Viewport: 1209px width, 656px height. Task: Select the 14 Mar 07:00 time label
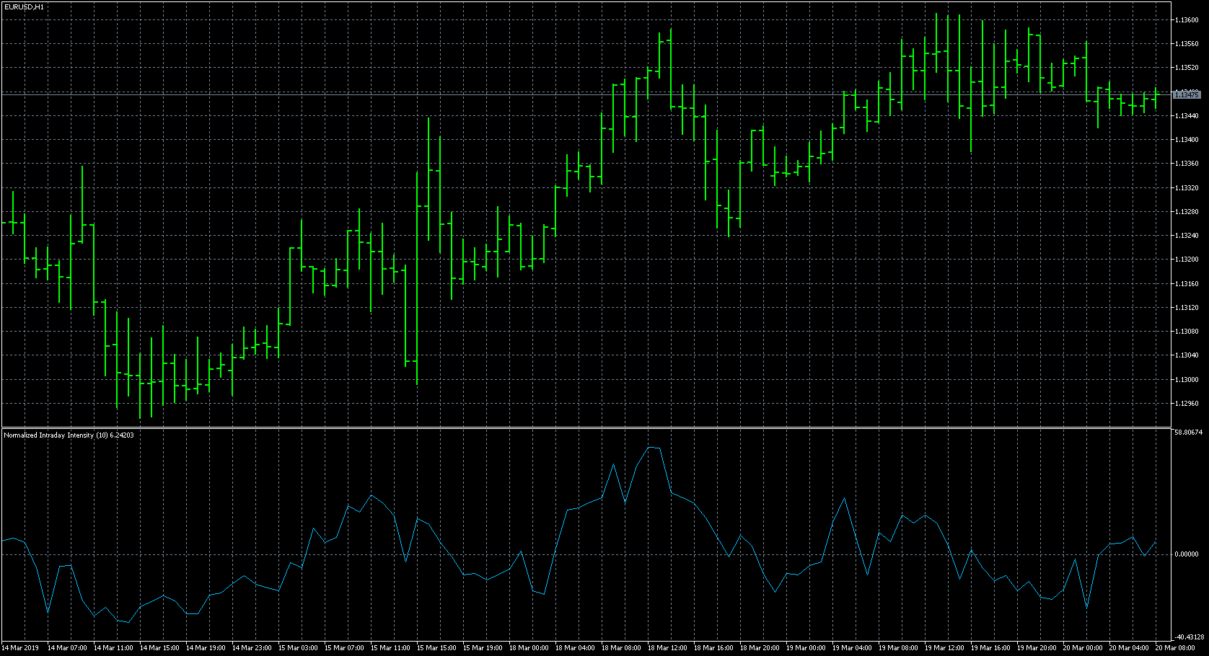(67, 648)
